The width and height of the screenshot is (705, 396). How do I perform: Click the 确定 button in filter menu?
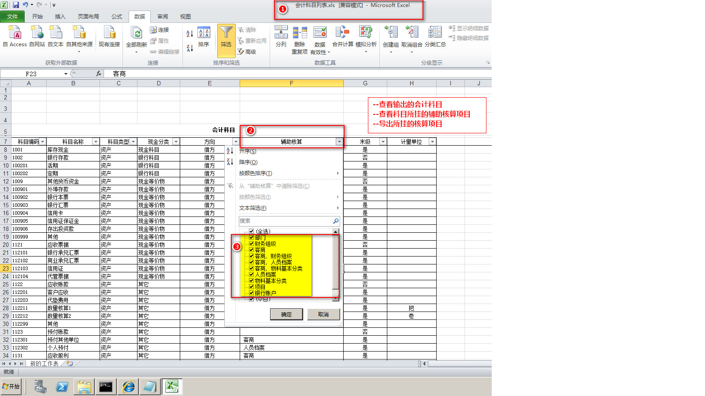286,314
